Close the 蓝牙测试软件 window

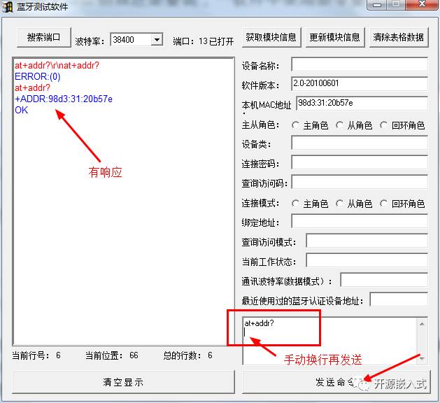click(x=422, y=5)
